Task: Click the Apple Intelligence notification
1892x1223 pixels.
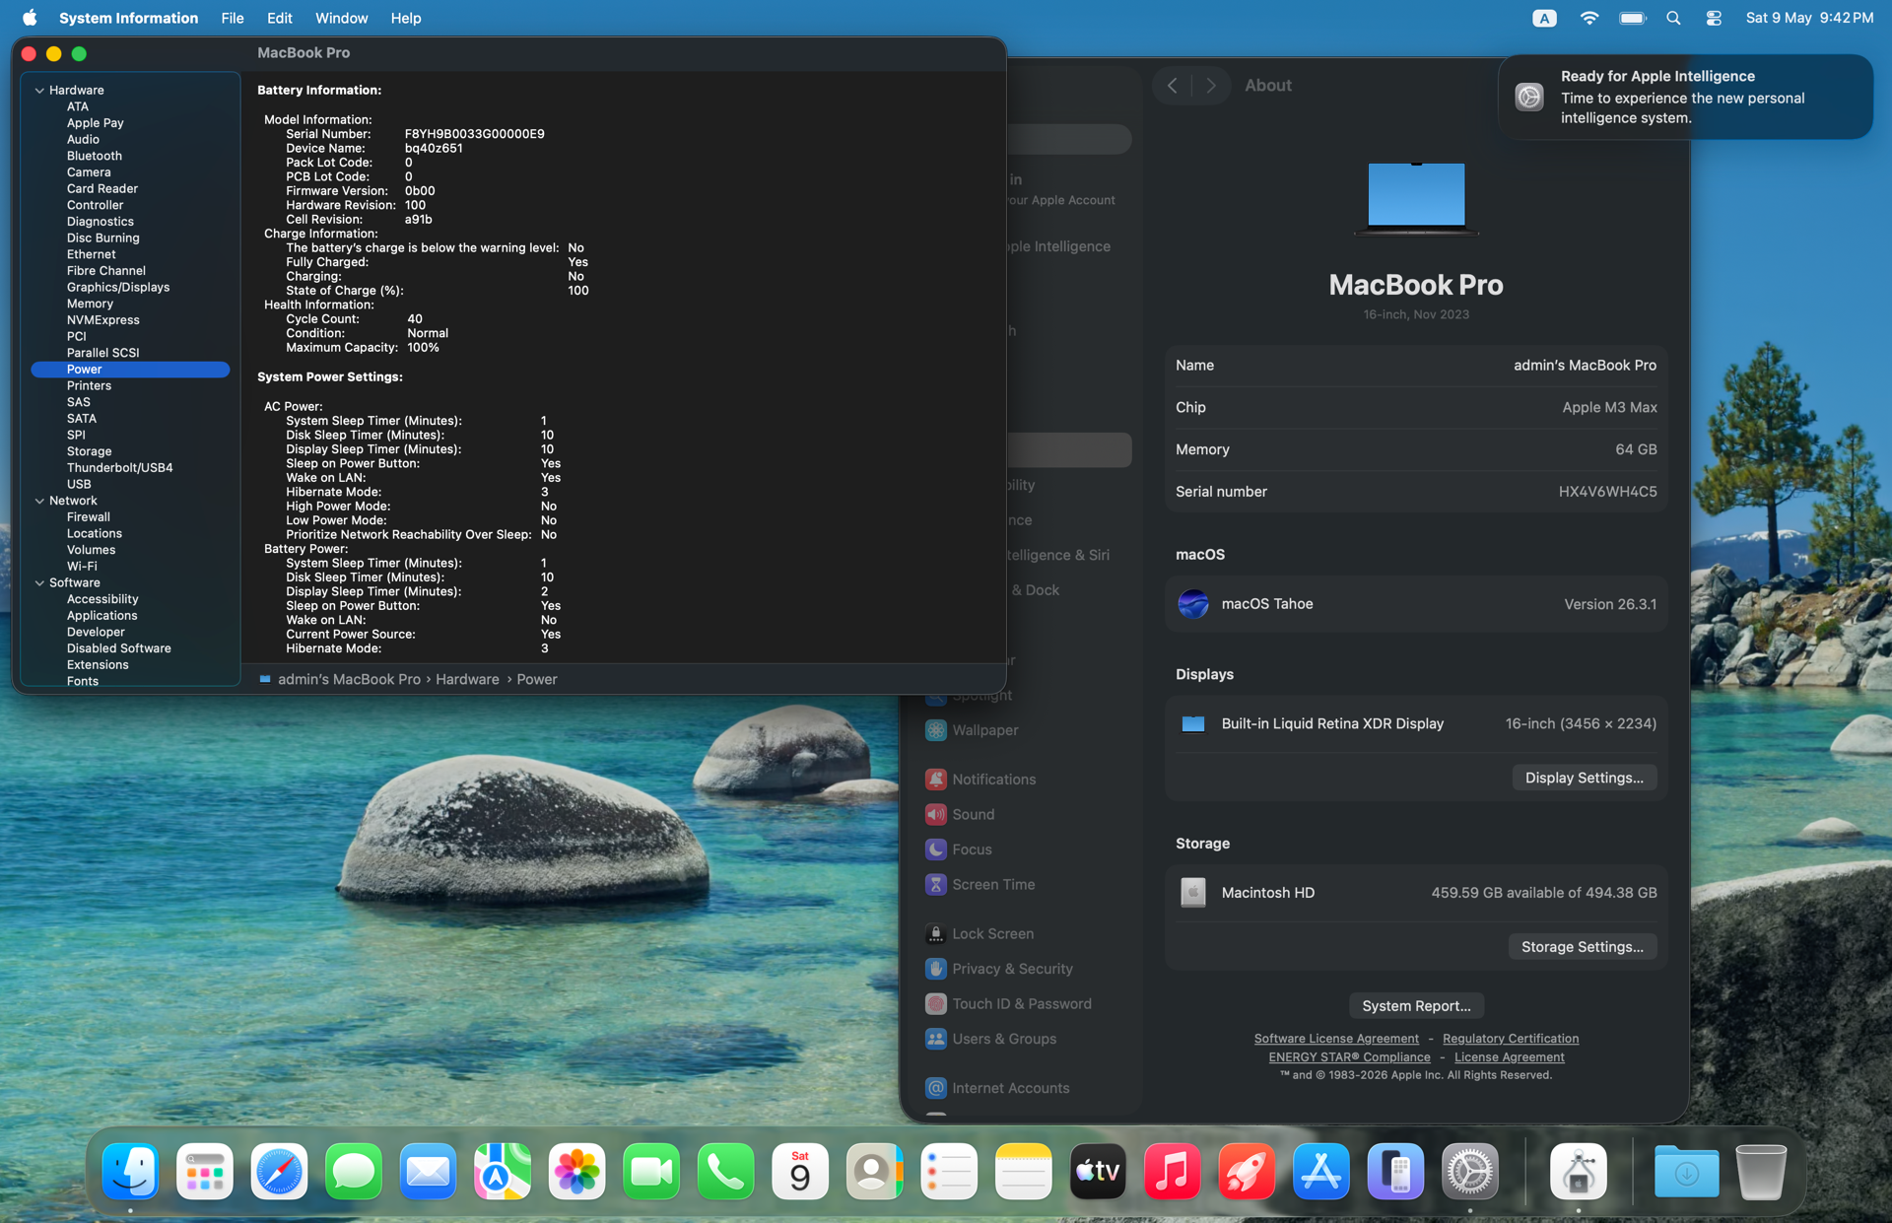Action: point(1685,97)
